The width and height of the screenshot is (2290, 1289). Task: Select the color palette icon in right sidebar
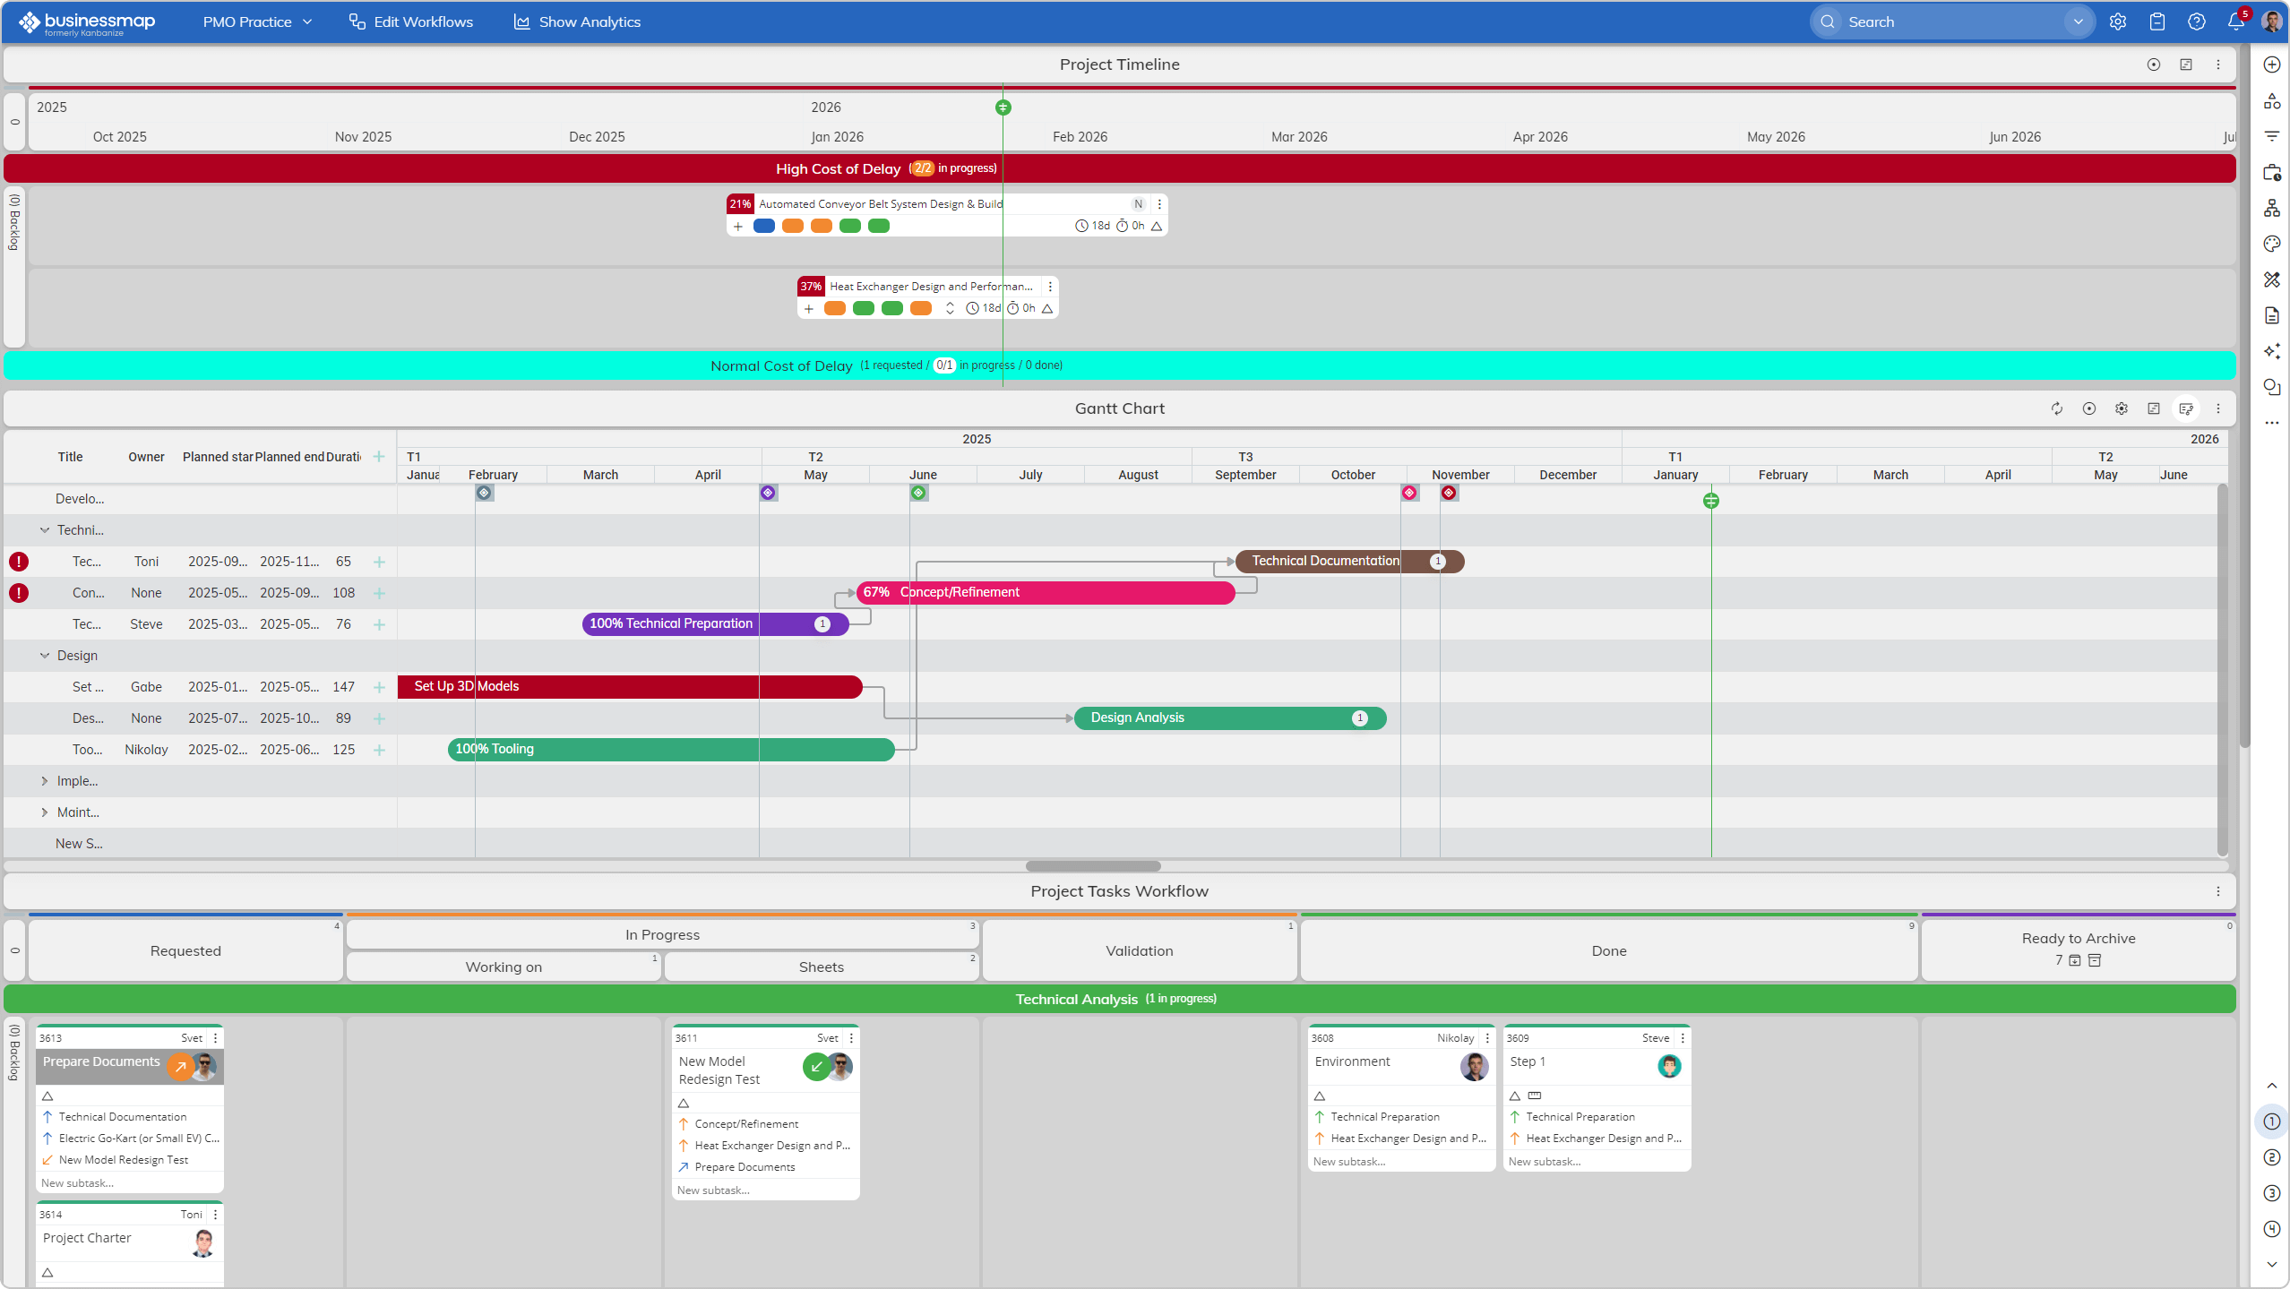pos(2272,243)
